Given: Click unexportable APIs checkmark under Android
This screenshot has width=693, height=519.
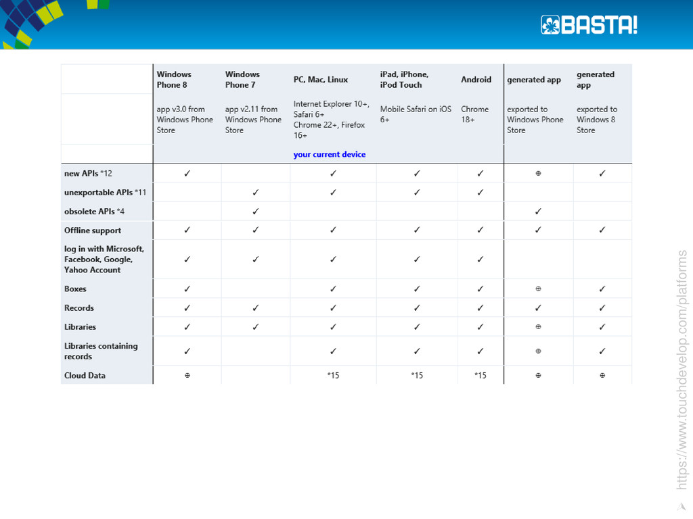Looking at the screenshot, I should [x=480, y=193].
